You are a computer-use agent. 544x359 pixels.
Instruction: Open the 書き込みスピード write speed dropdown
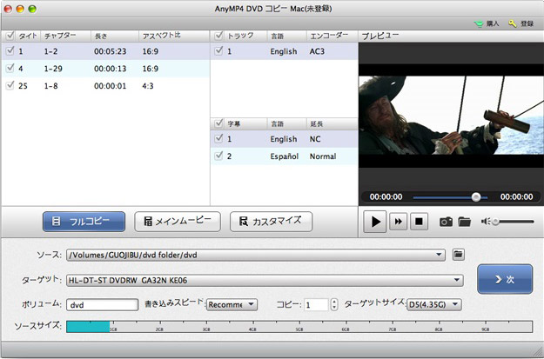(232, 305)
